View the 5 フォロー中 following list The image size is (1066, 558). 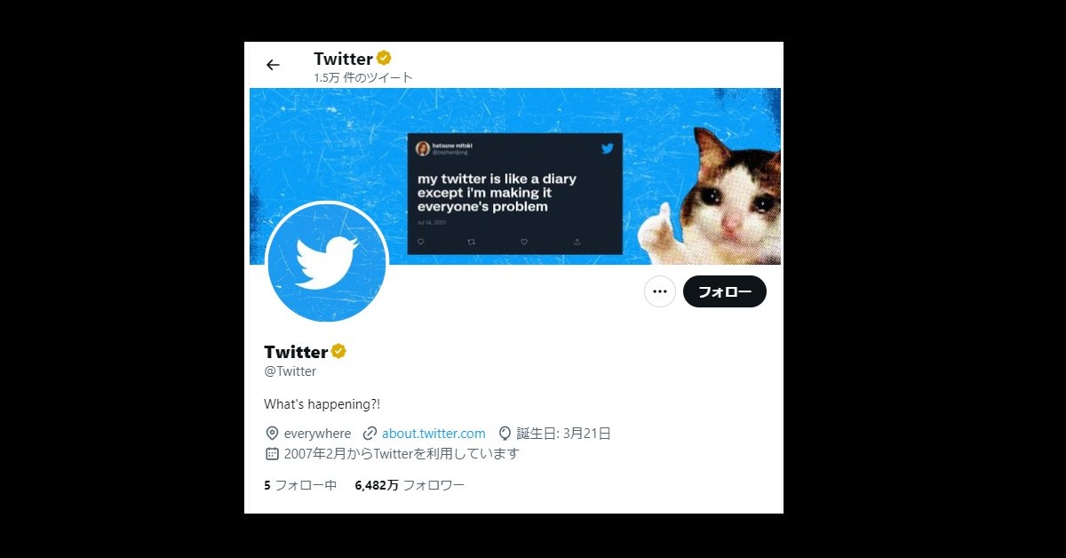[300, 485]
